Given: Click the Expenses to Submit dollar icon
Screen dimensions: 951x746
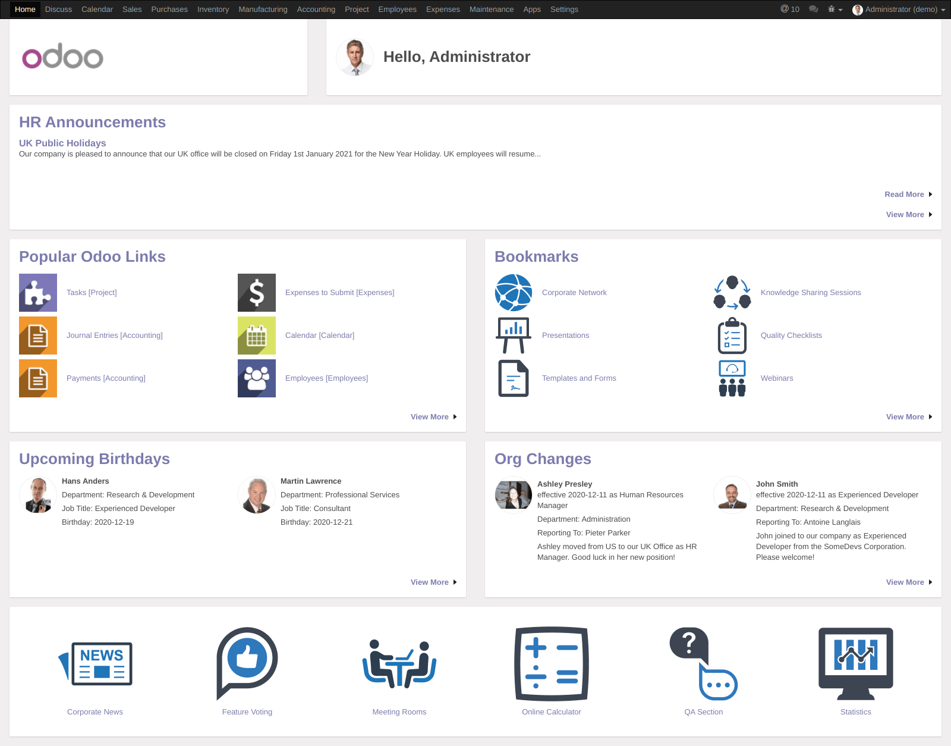Looking at the screenshot, I should (x=256, y=292).
